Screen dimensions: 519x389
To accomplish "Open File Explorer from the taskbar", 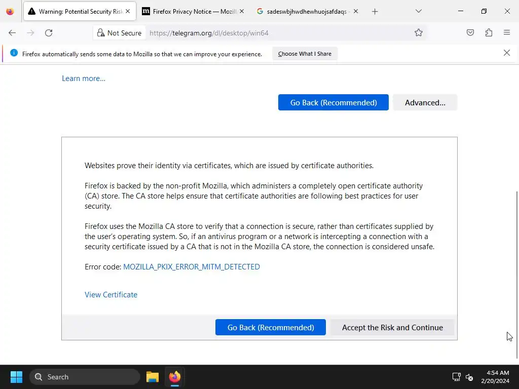I will tap(153, 377).
